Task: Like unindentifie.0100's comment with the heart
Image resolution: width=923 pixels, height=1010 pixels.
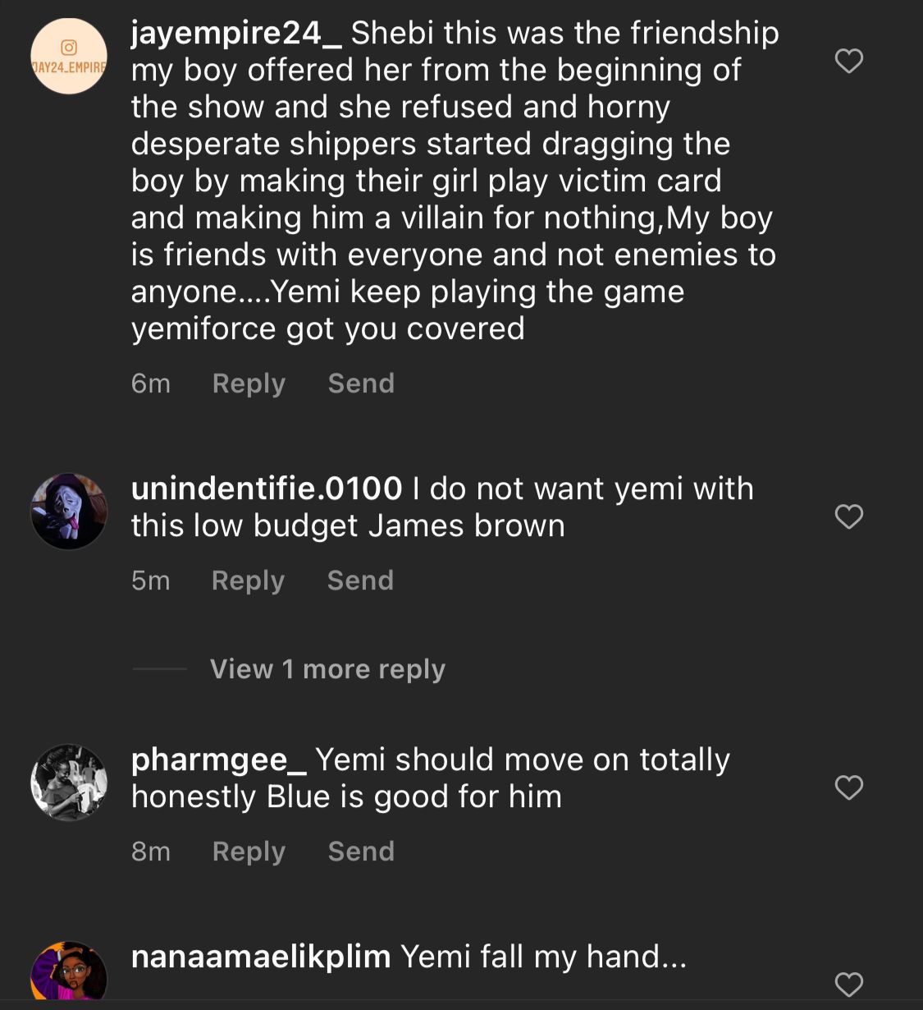Action: click(x=848, y=516)
